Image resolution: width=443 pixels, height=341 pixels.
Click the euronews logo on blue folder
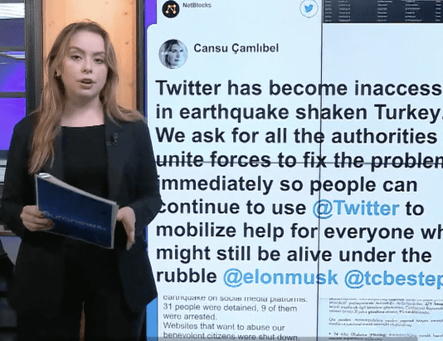click(x=74, y=220)
